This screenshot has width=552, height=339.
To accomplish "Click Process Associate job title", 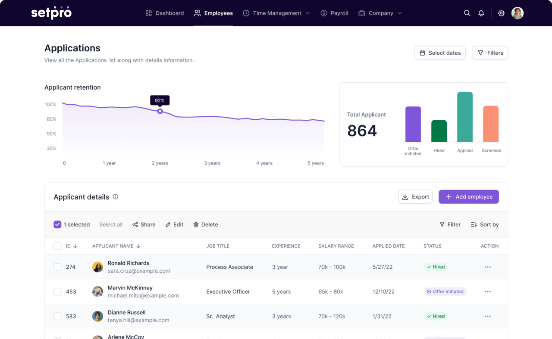I will (x=230, y=267).
